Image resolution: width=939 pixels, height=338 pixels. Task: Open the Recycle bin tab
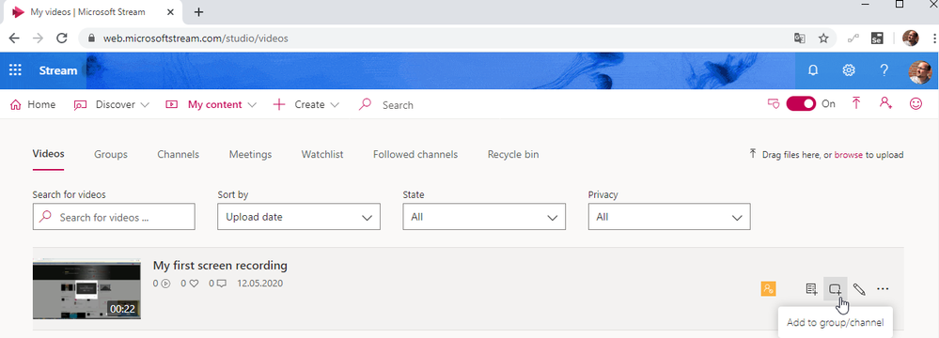click(x=513, y=154)
